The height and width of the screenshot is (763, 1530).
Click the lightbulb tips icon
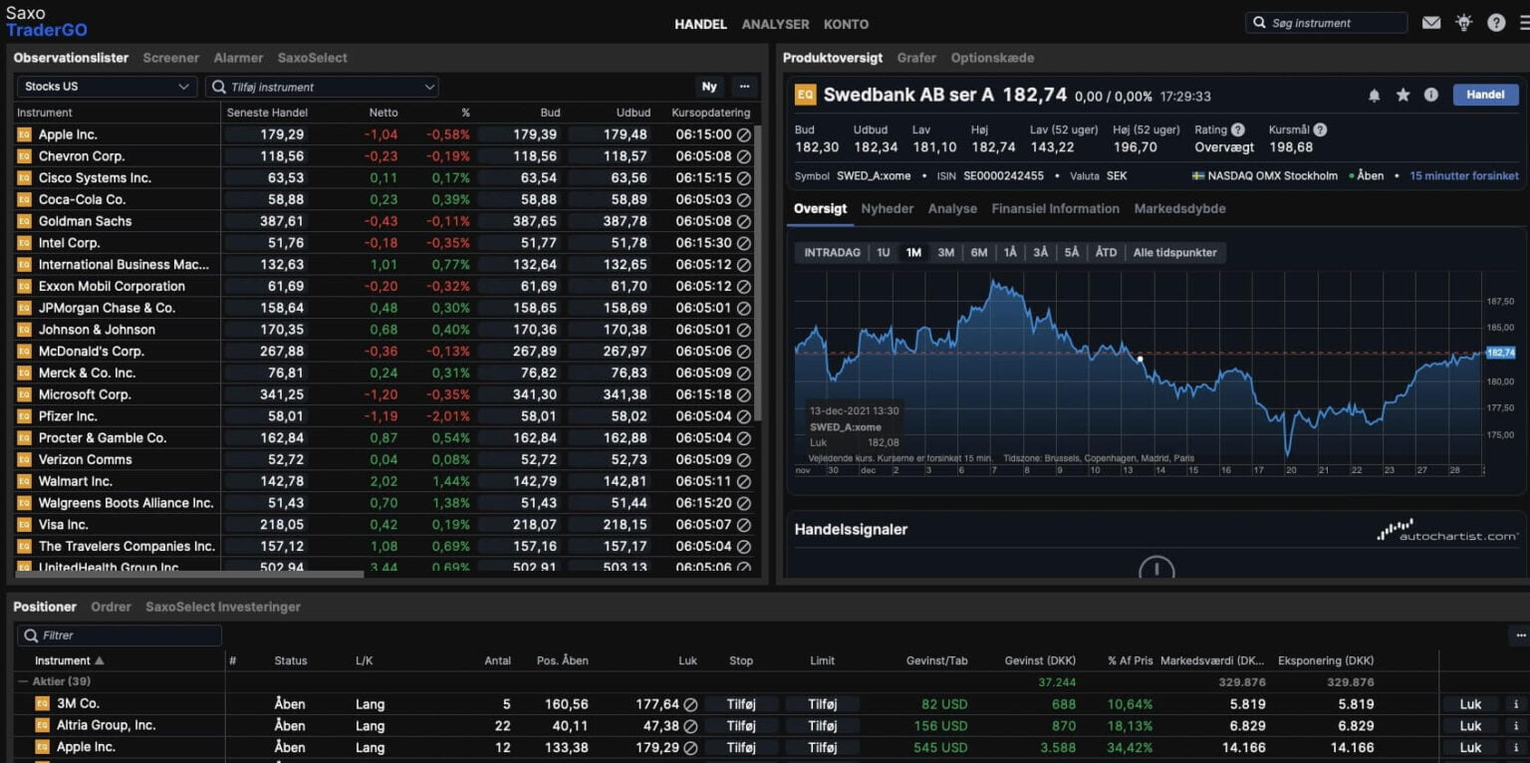click(x=1463, y=23)
